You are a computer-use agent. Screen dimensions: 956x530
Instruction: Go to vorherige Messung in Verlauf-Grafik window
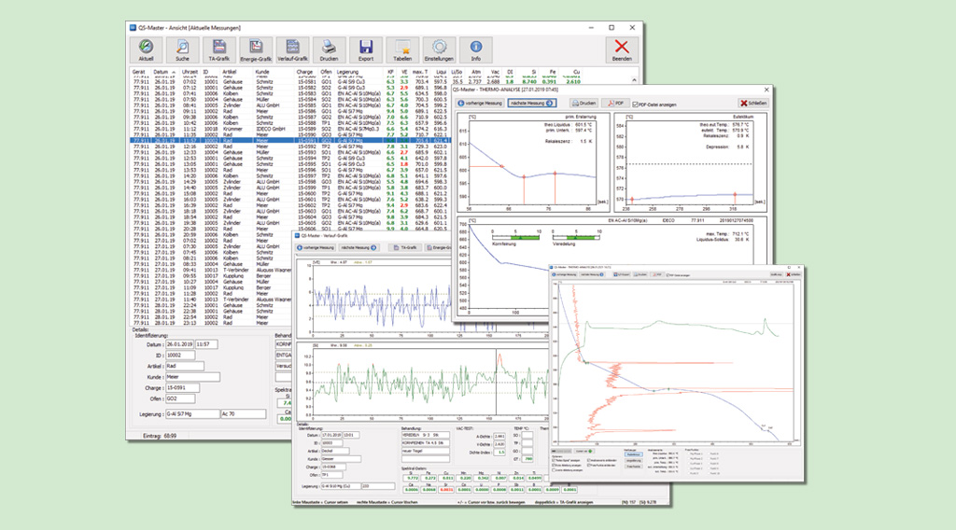tap(316, 248)
